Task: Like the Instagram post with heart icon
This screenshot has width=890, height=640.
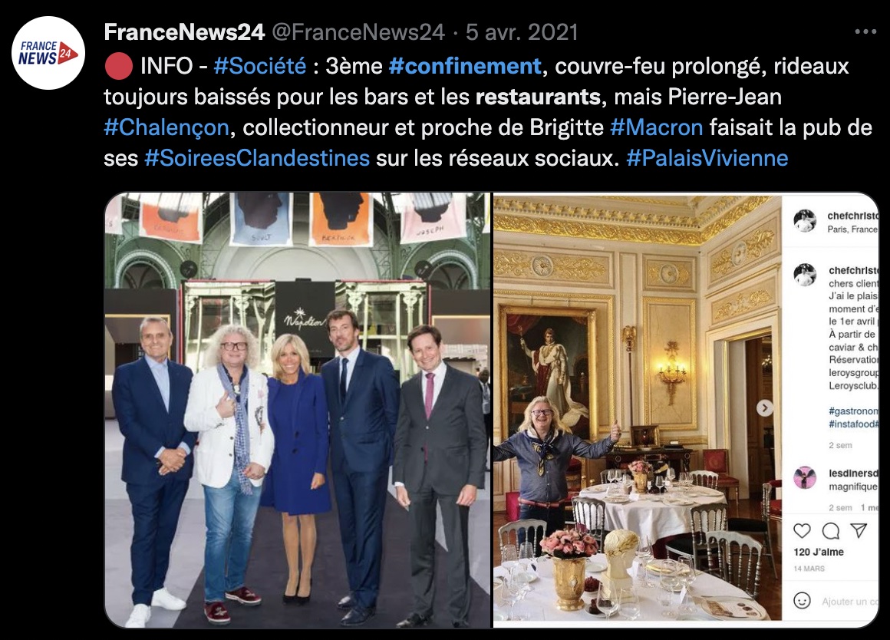Action: (x=802, y=530)
